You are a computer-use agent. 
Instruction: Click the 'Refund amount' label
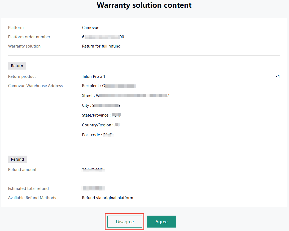click(x=22, y=170)
